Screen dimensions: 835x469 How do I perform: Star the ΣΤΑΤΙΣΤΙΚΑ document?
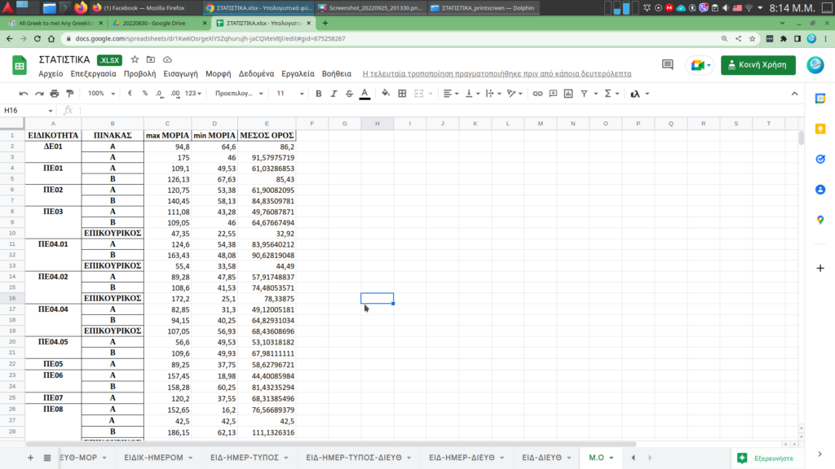[135, 59]
